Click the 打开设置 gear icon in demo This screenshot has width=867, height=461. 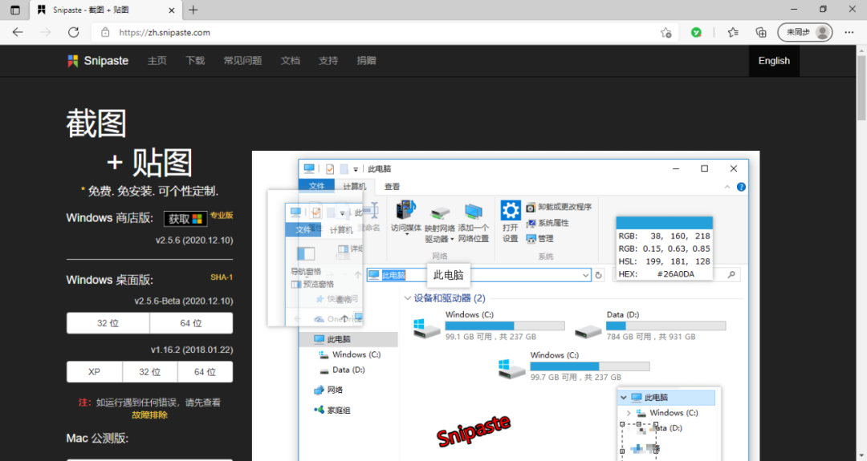(x=511, y=210)
